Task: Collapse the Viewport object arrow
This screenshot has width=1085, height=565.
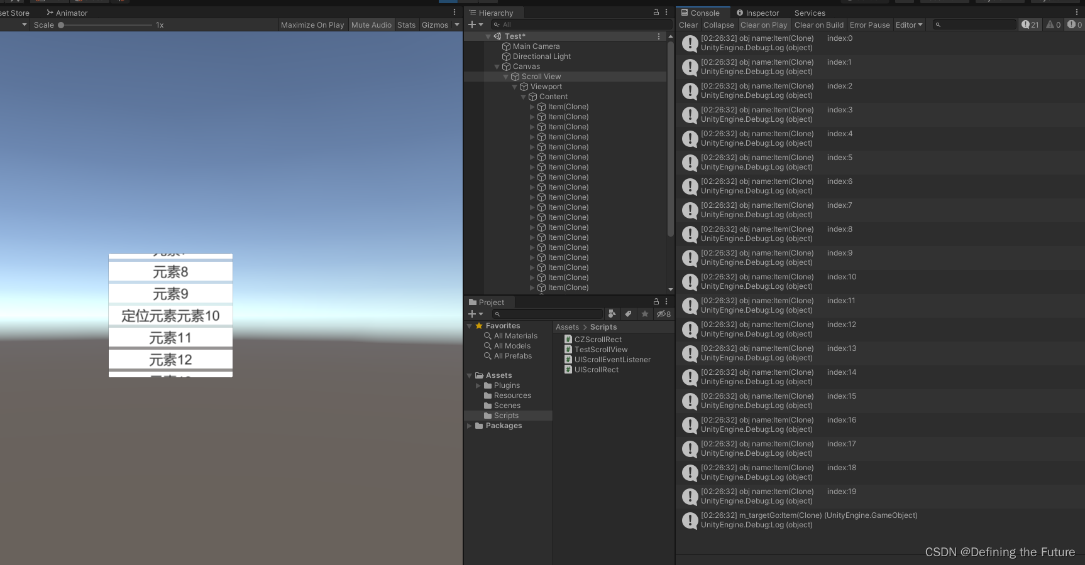Action: coord(515,87)
